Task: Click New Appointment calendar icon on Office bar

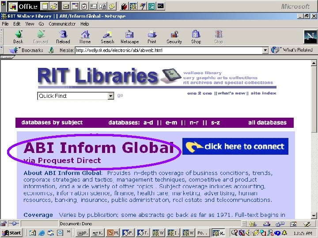Action: (75, 7)
